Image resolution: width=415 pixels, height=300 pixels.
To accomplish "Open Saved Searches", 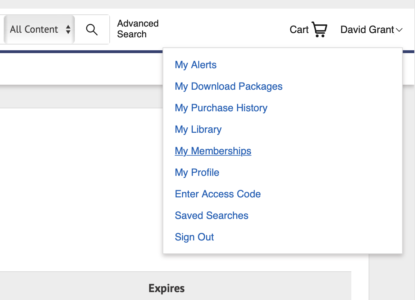I will (x=211, y=216).
